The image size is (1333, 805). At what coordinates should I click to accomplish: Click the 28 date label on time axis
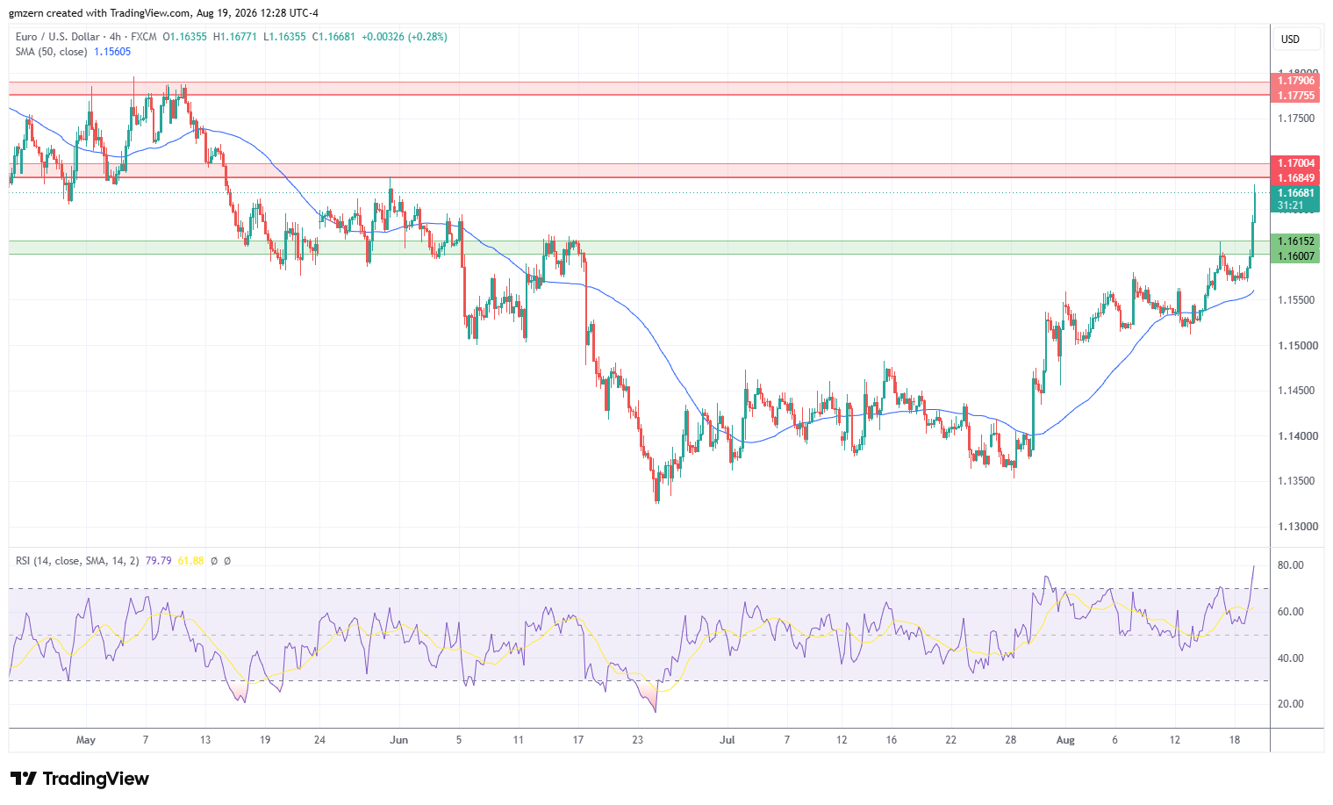[1011, 740]
